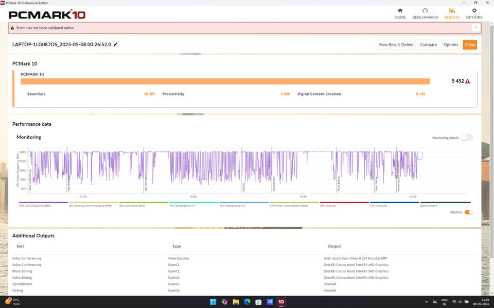Click the Spreadsheets row in Additional Outputs
The width and height of the screenshot is (494, 308).
(x=244, y=284)
